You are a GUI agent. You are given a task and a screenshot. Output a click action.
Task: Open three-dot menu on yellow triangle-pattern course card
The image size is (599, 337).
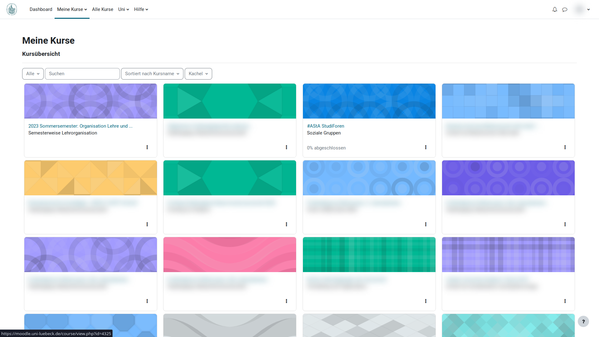tap(147, 224)
